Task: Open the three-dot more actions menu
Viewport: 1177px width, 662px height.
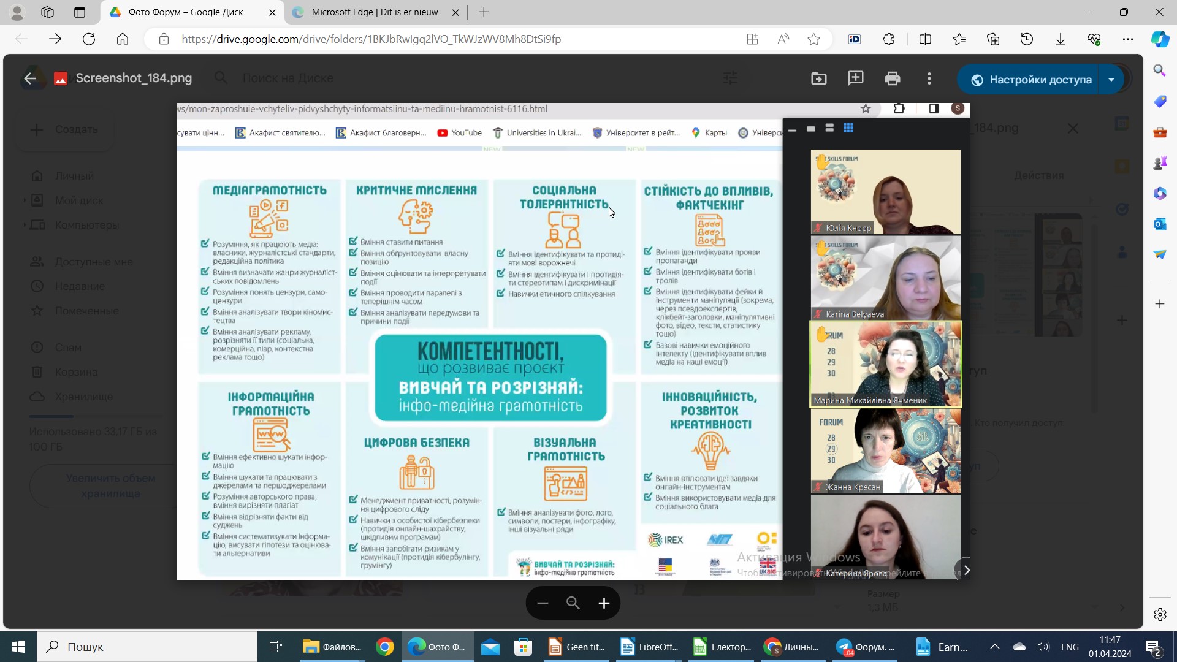Action: pyautogui.click(x=929, y=78)
